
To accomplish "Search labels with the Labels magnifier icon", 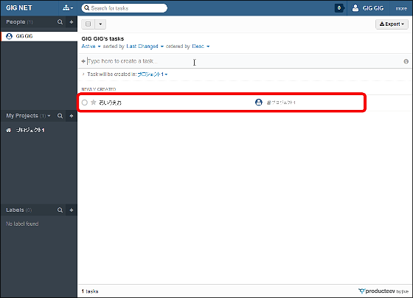I will click(60, 210).
